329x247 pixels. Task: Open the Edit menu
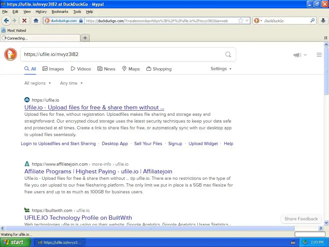tap(15, 12)
